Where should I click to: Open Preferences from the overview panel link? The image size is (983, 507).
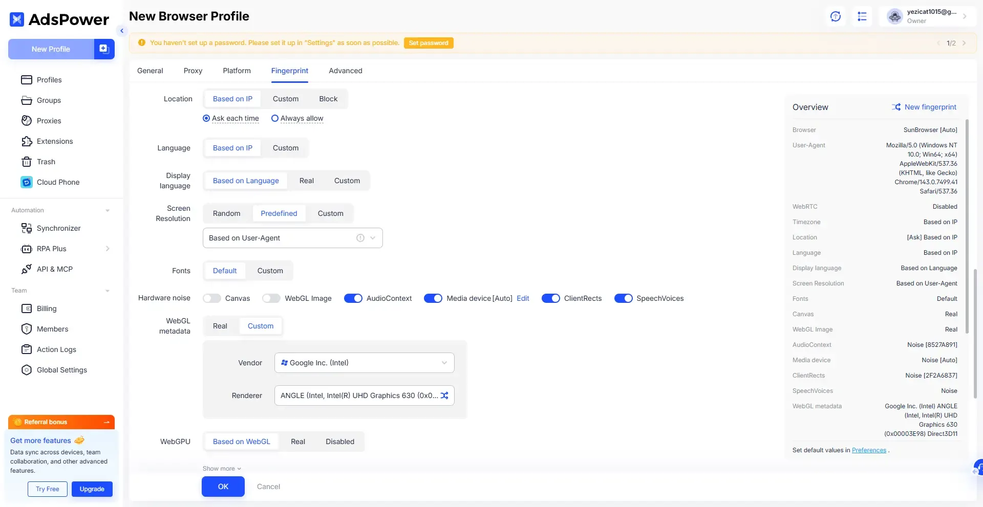869,450
